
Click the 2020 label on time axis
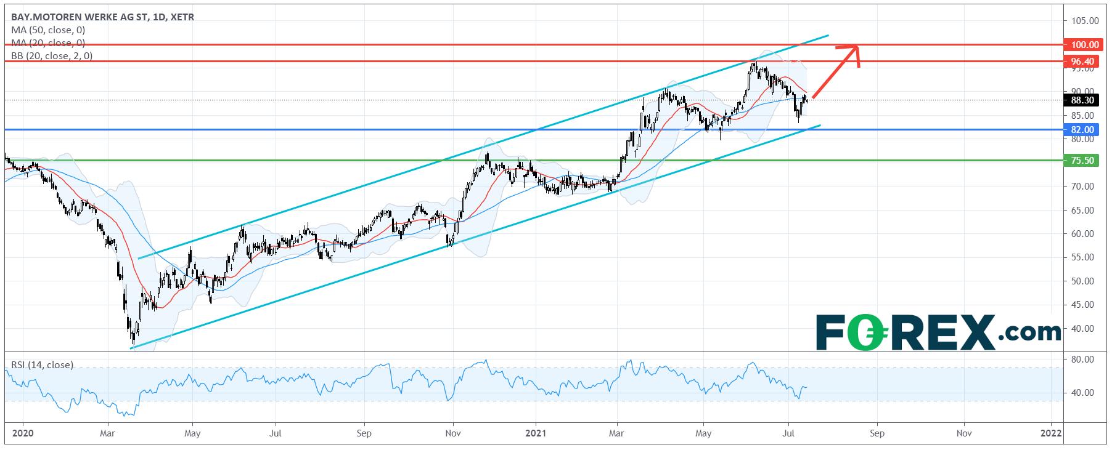click(22, 433)
